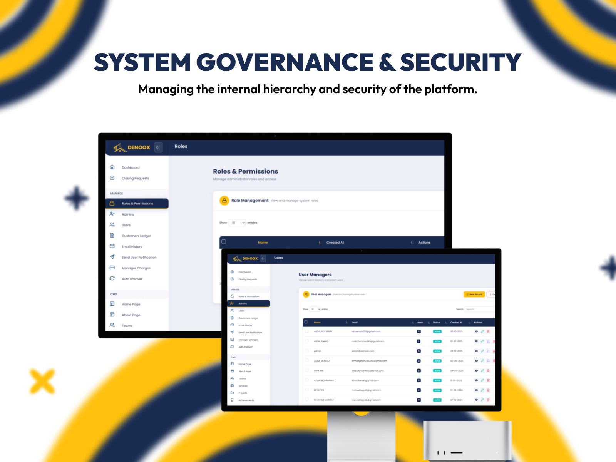The image size is (616, 462).
Task: Sort Role Management table by Created At
Action: pos(335,243)
